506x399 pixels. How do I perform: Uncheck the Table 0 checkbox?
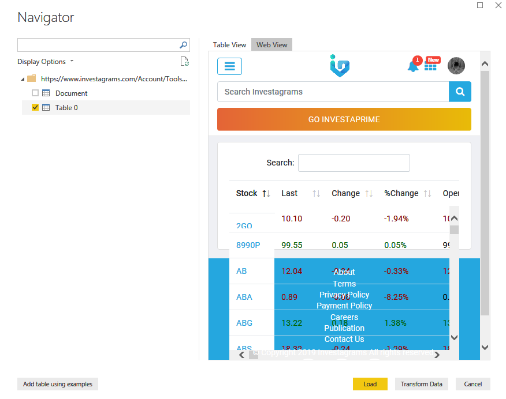[35, 108]
